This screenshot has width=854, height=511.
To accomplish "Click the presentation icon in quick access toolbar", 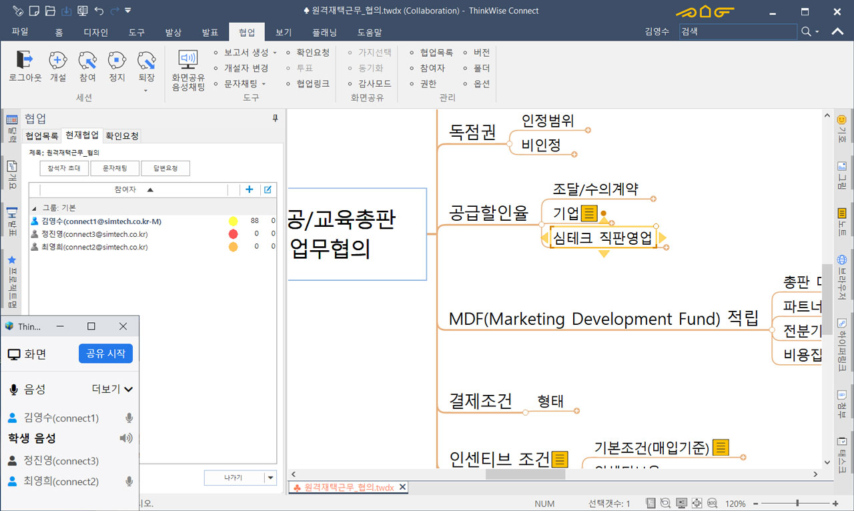I will pos(83,11).
